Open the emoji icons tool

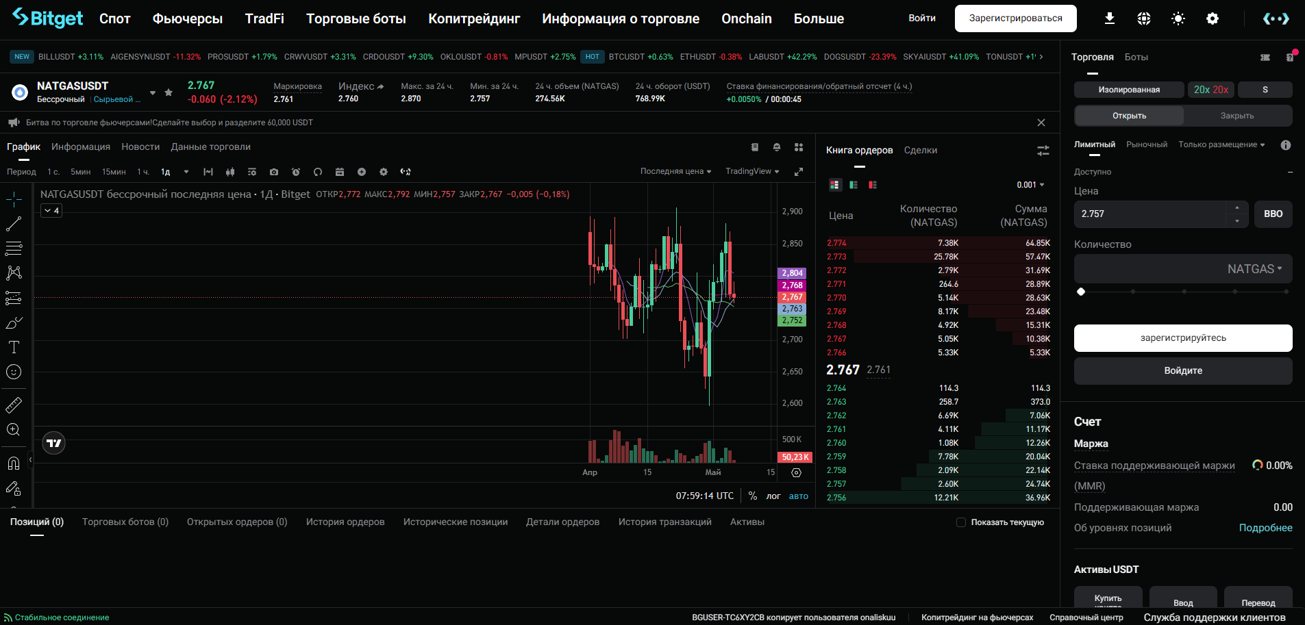point(14,372)
